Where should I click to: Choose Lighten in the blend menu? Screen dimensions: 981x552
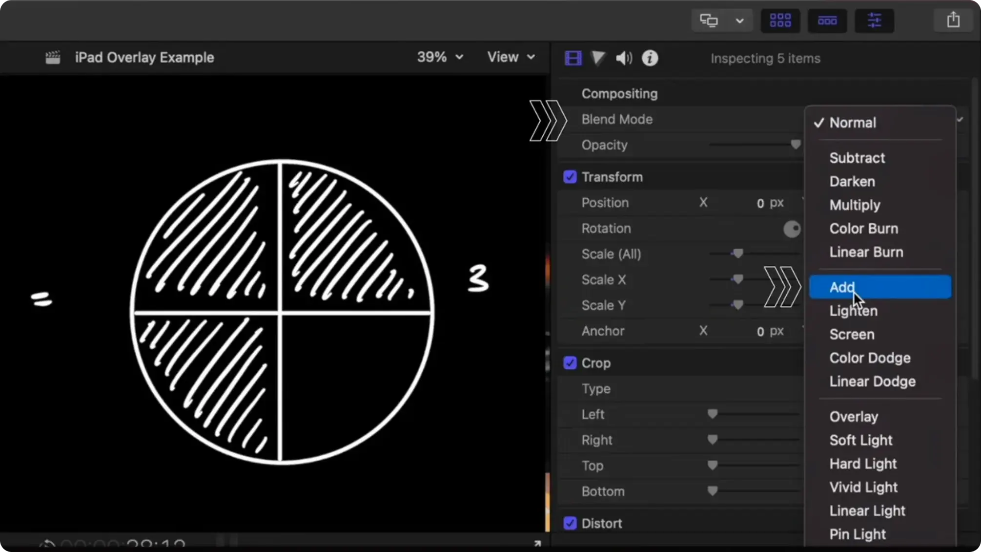pyautogui.click(x=880, y=311)
